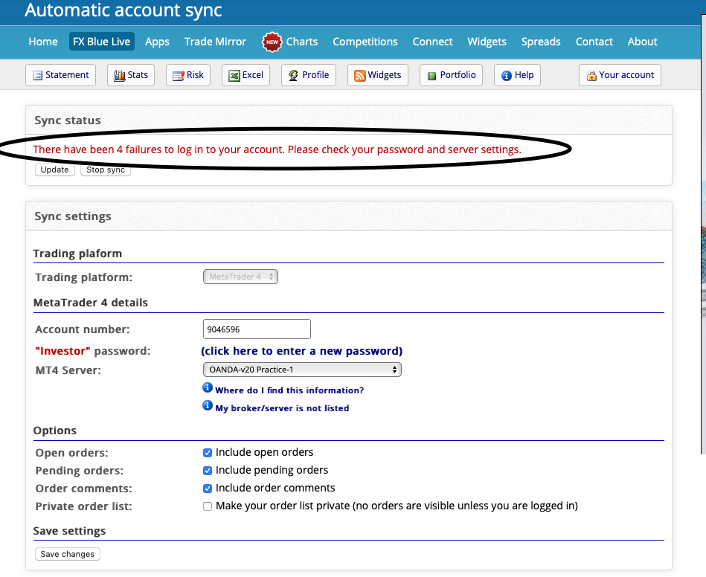
Task: Click the Portfolio toolbar button label
Action: (458, 75)
